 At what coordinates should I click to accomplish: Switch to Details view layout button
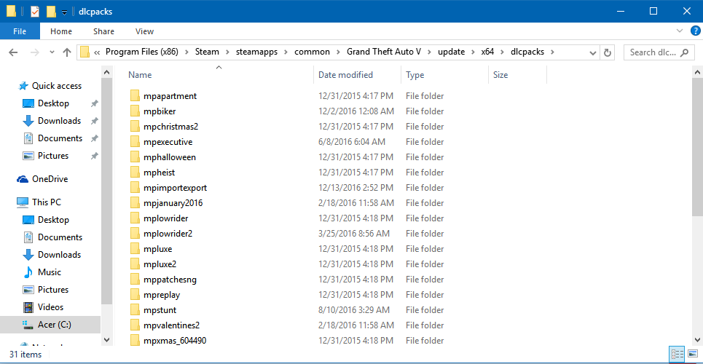coord(677,354)
